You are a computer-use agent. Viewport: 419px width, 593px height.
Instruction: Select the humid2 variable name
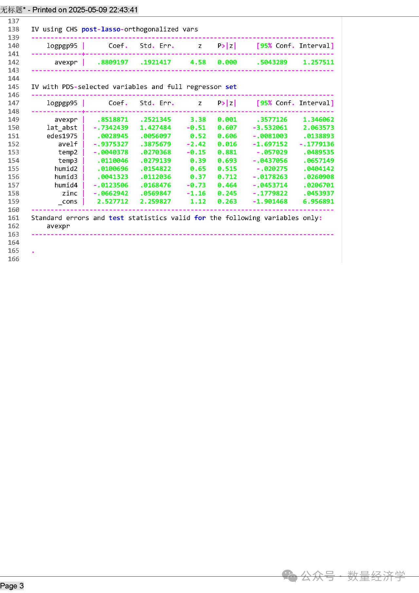pos(66,169)
